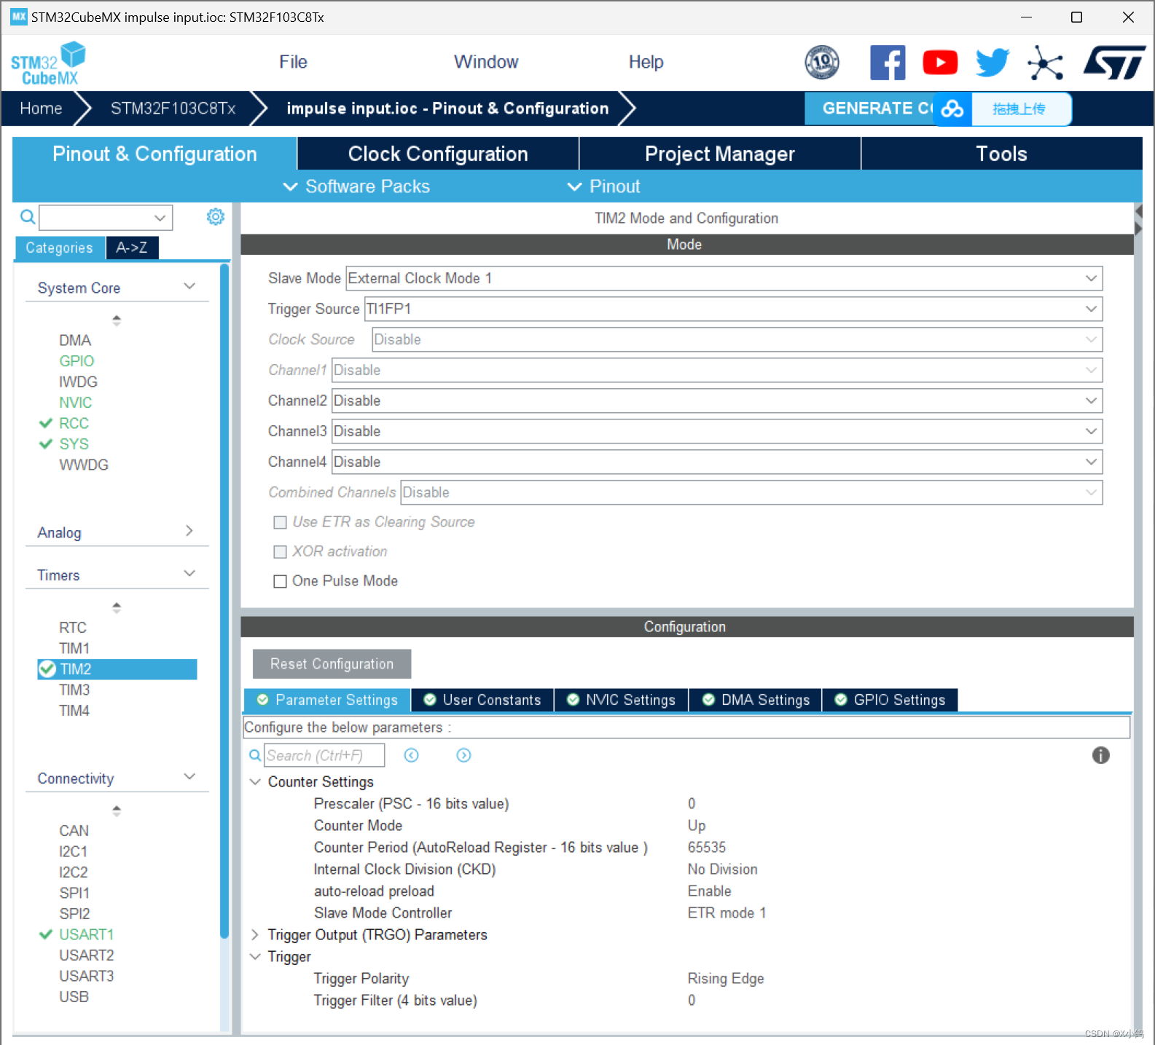Click the Reset Configuration button
Viewport: 1155px width, 1045px height.
tap(332, 664)
